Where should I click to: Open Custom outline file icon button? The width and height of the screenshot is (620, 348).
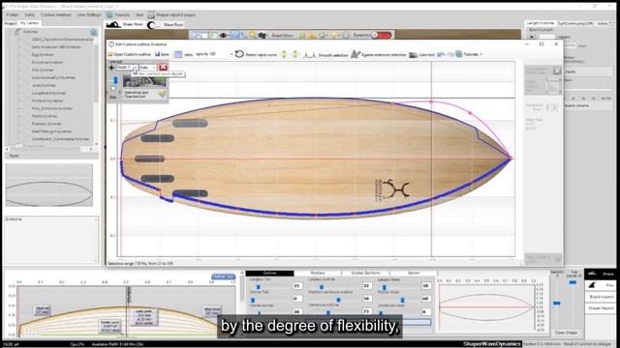[x=110, y=54]
